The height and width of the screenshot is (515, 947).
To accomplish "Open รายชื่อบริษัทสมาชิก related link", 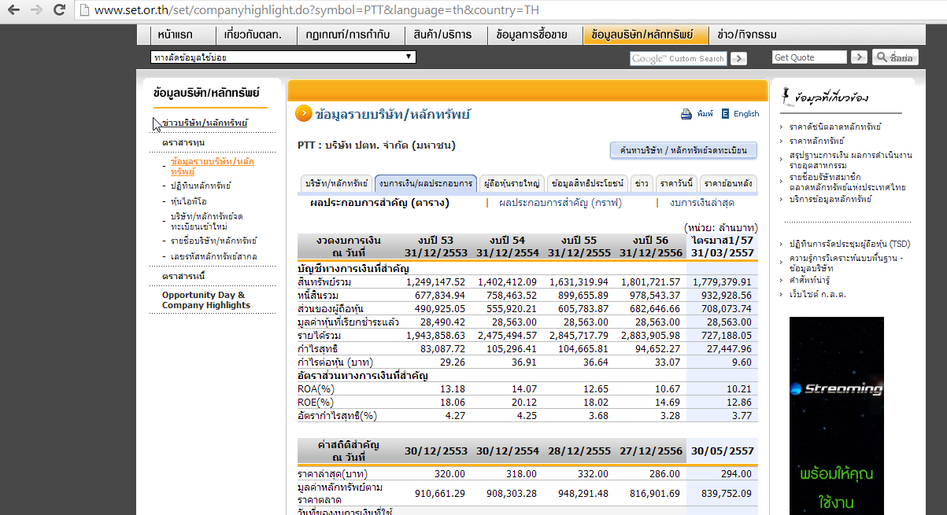I will (848, 182).
